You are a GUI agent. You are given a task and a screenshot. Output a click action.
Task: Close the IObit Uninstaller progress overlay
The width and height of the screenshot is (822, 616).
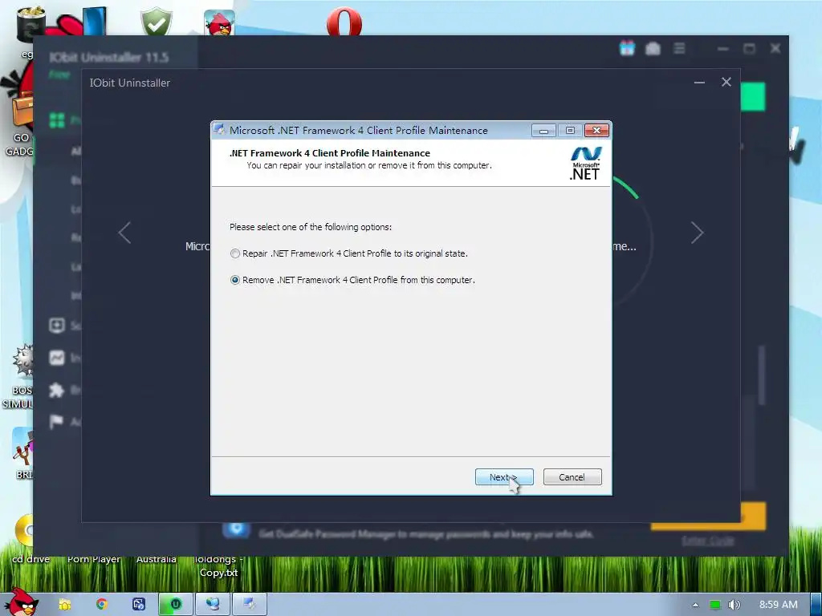[726, 83]
